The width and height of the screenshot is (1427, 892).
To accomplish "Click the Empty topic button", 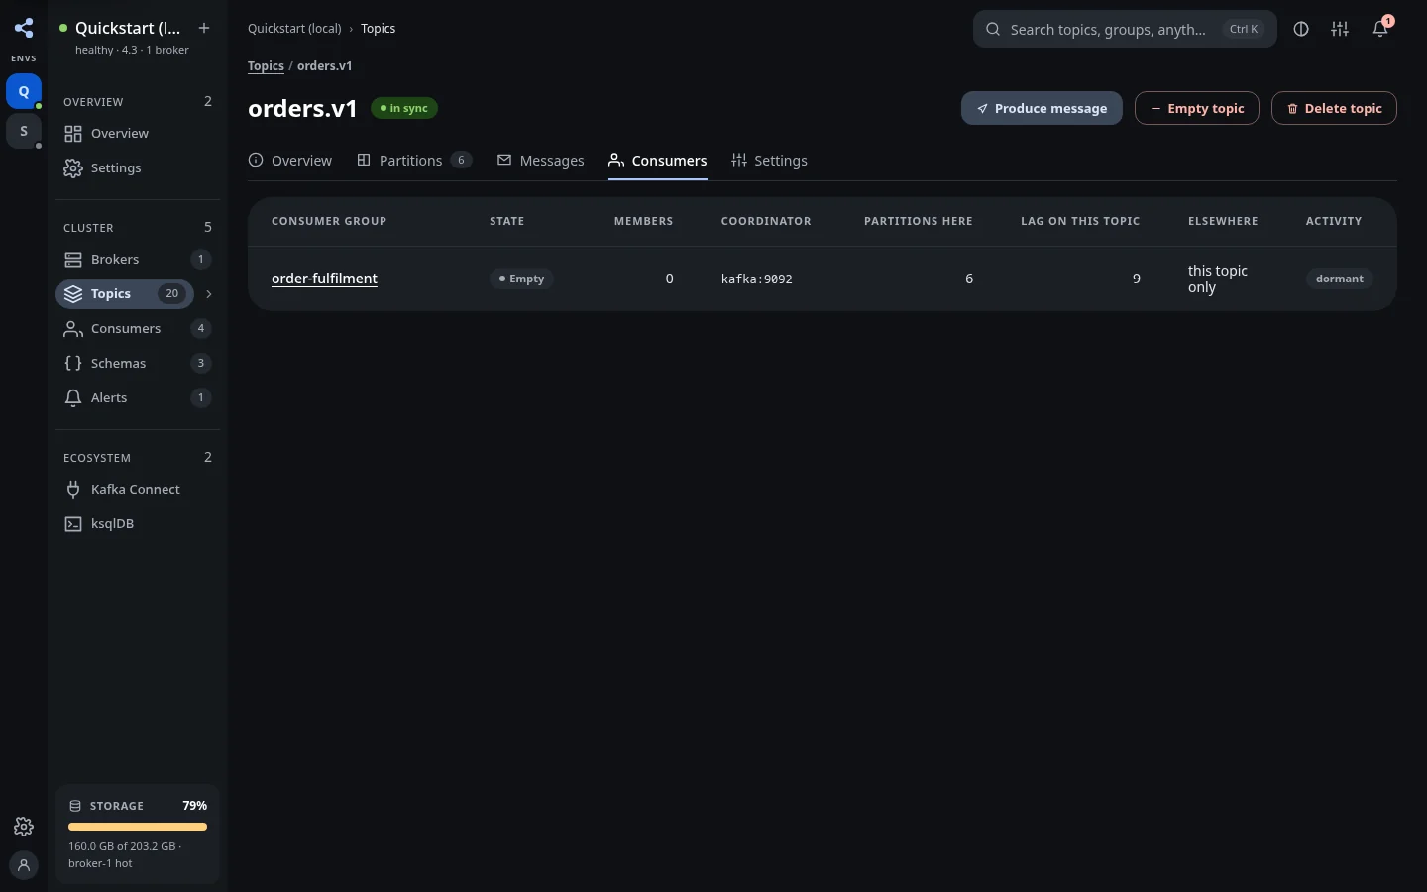I will click(x=1197, y=108).
